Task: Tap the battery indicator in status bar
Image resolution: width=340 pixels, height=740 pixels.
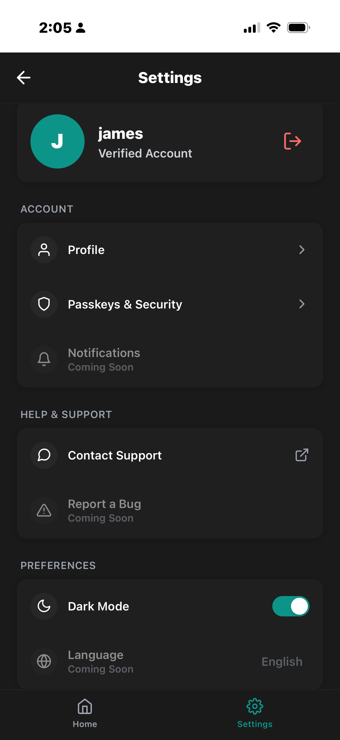Action: coord(298,28)
